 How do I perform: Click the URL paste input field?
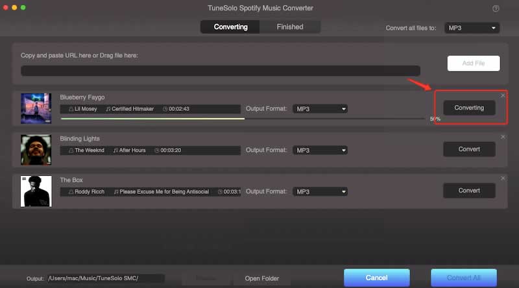(x=221, y=71)
